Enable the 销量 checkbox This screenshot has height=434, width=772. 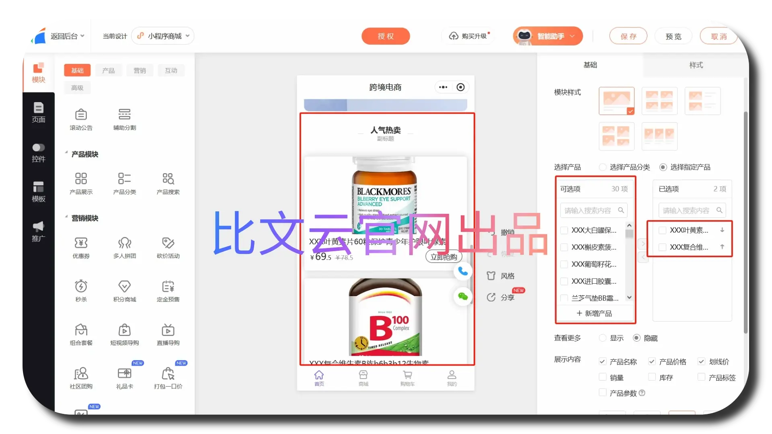(602, 377)
